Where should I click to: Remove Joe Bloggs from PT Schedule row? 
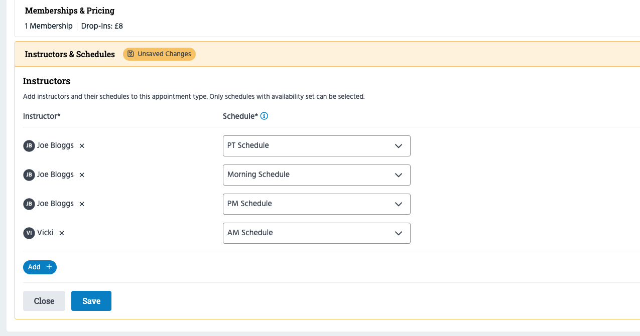(82, 146)
